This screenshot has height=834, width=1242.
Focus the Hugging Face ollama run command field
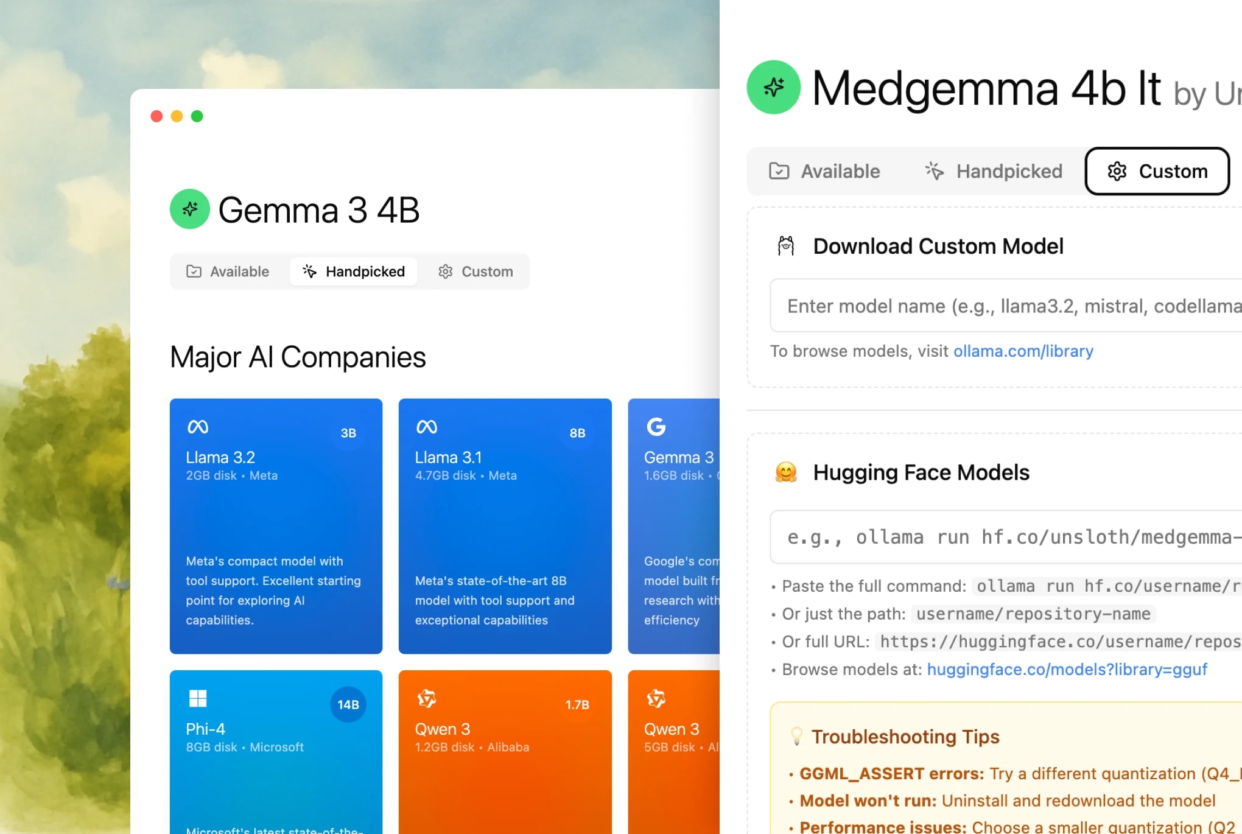click(1006, 537)
